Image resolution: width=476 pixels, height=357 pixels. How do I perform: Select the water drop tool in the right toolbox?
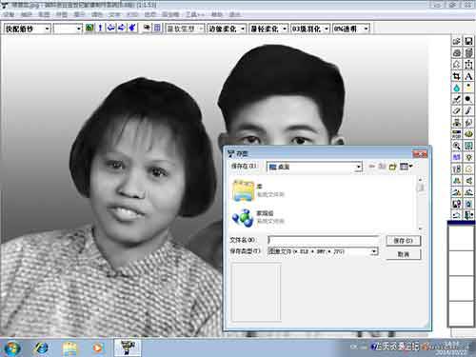pos(457,88)
